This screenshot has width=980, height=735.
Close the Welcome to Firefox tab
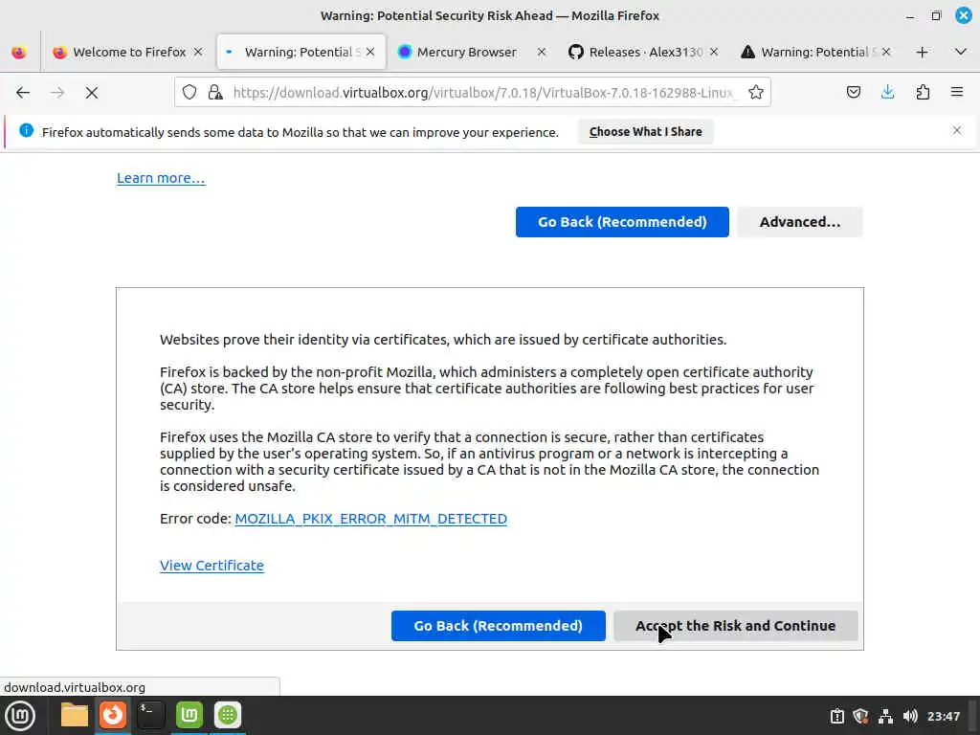(x=198, y=52)
